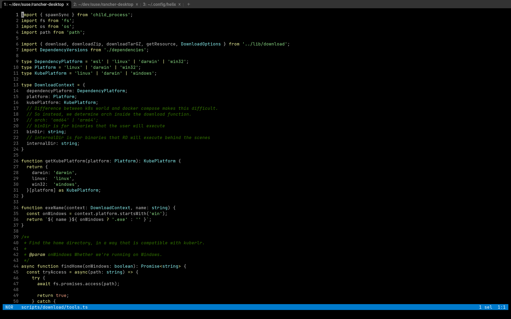Click line number 26 in the gutter
Viewport: 511px width, 319px height.
(x=16, y=161)
